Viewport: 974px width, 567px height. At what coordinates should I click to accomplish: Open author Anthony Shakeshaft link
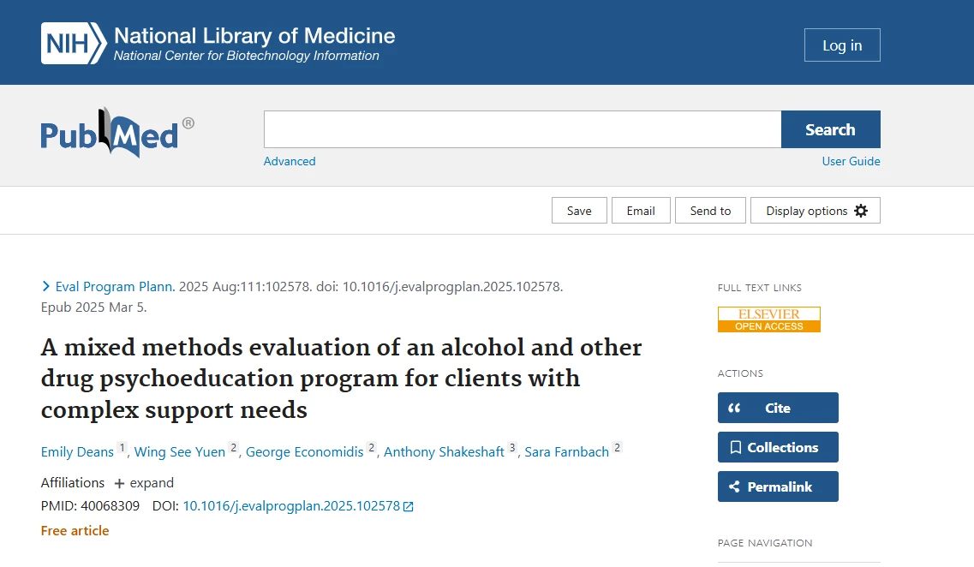click(x=444, y=452)
